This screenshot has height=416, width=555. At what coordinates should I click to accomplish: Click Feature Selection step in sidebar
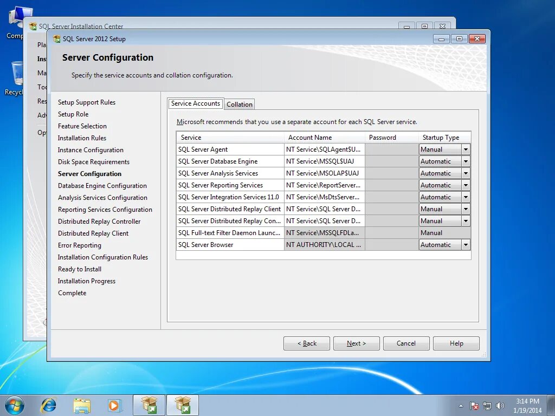[82, 126]
